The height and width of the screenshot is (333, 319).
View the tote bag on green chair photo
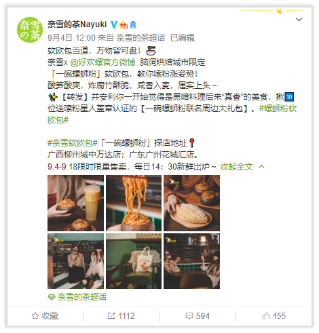click(134, 261)
